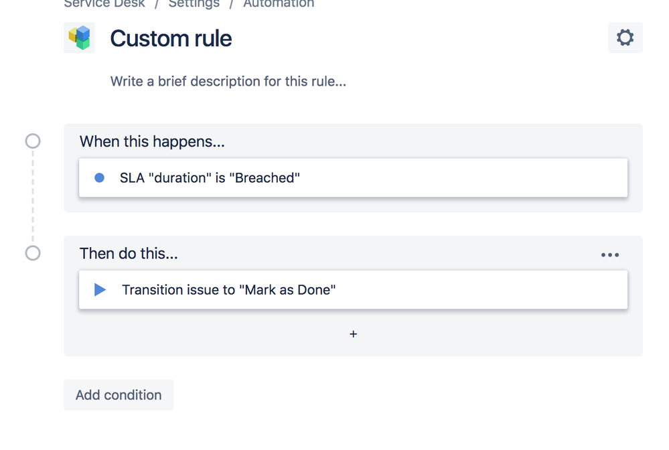The height and width of the screenshot is (450, 669).
Task: Click the rule description field
Action: 228,82
